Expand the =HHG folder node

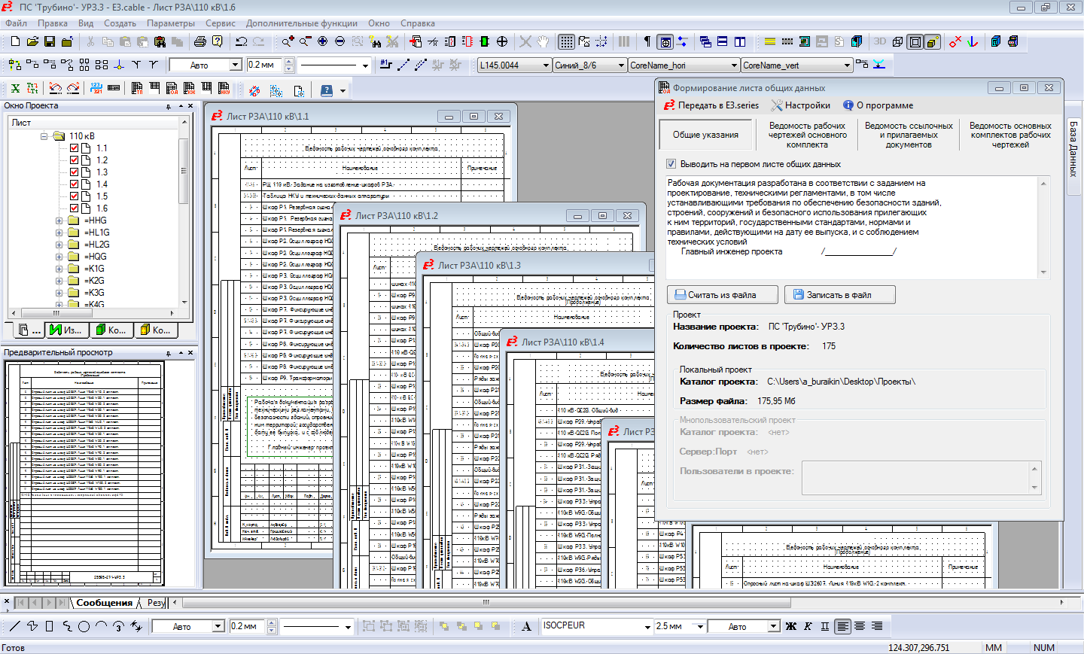point(59,221)
